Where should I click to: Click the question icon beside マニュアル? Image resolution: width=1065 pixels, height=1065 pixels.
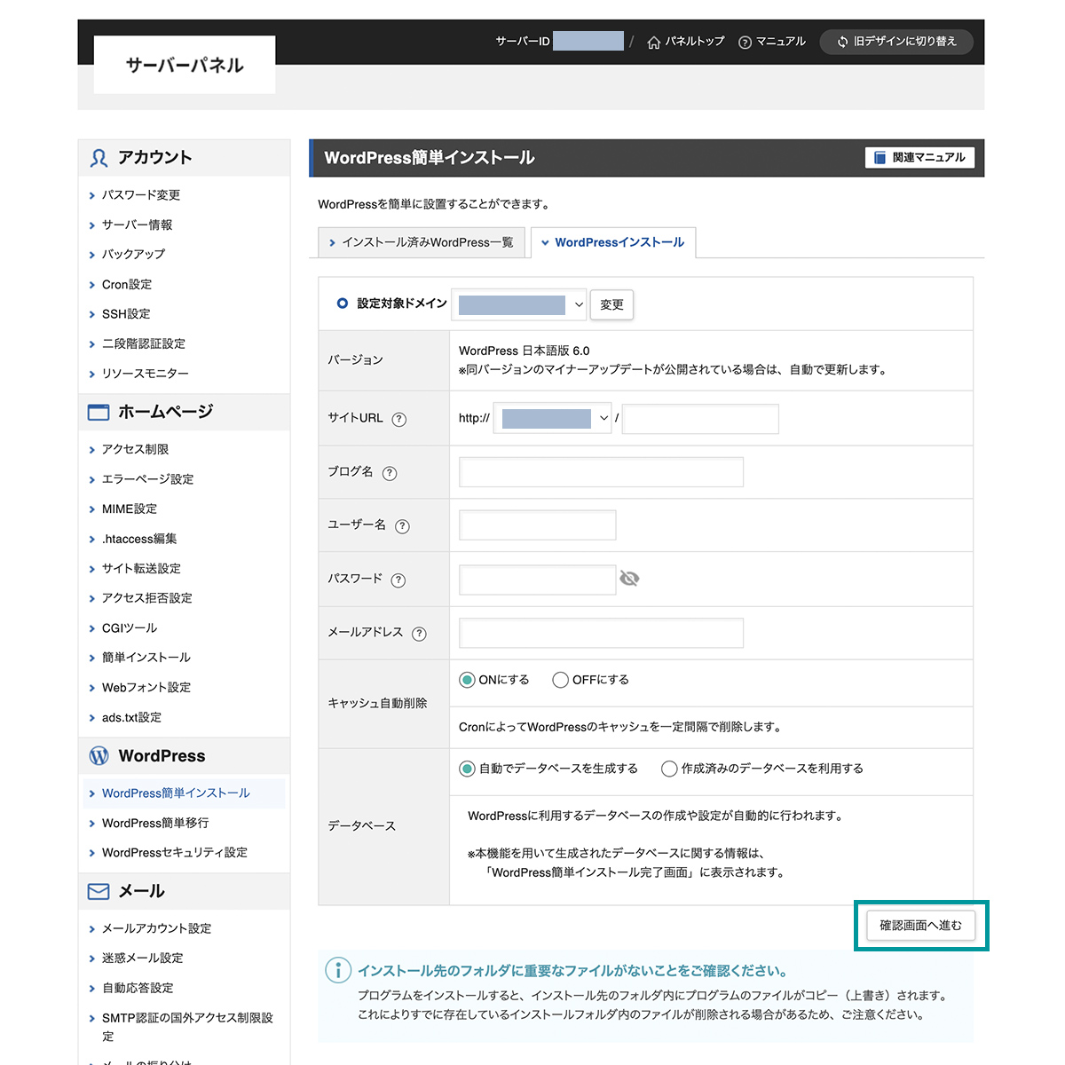745,43
